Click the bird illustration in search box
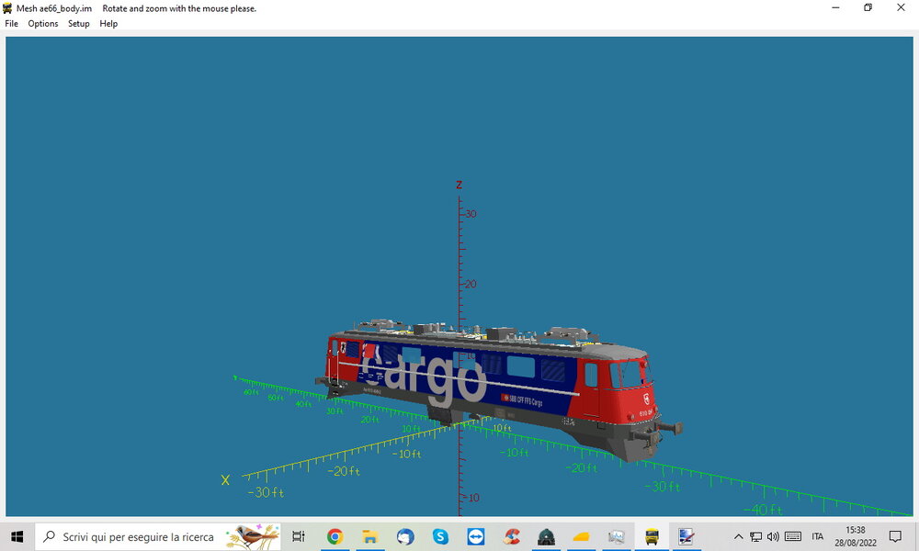The width and height of the screenshot is (919, 551). pyautogui.click(x=254, y=536)
